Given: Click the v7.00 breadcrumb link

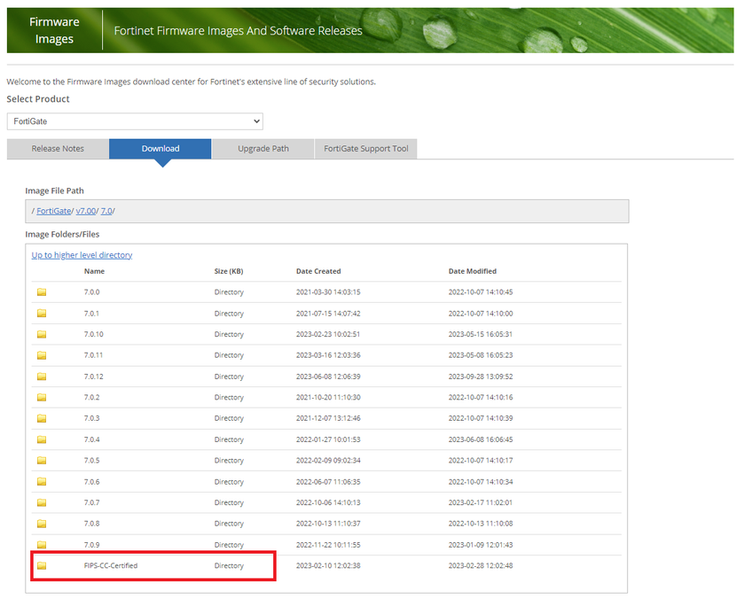Looking at the screenshot, I should coord(86,211).
